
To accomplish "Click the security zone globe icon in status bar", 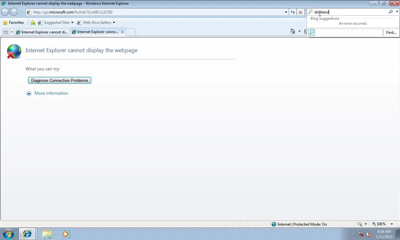I will [x=274, y=224].
